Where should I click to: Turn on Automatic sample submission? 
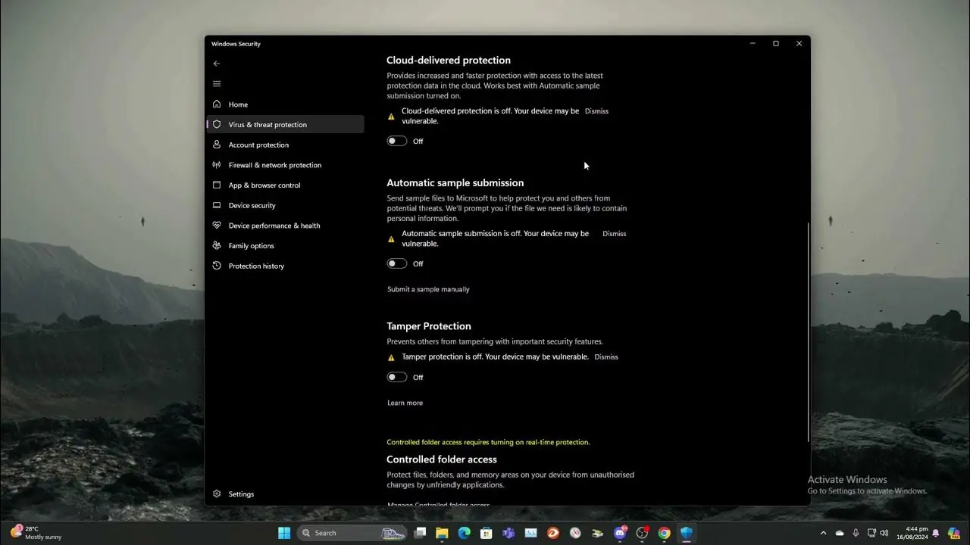point(396,263)
